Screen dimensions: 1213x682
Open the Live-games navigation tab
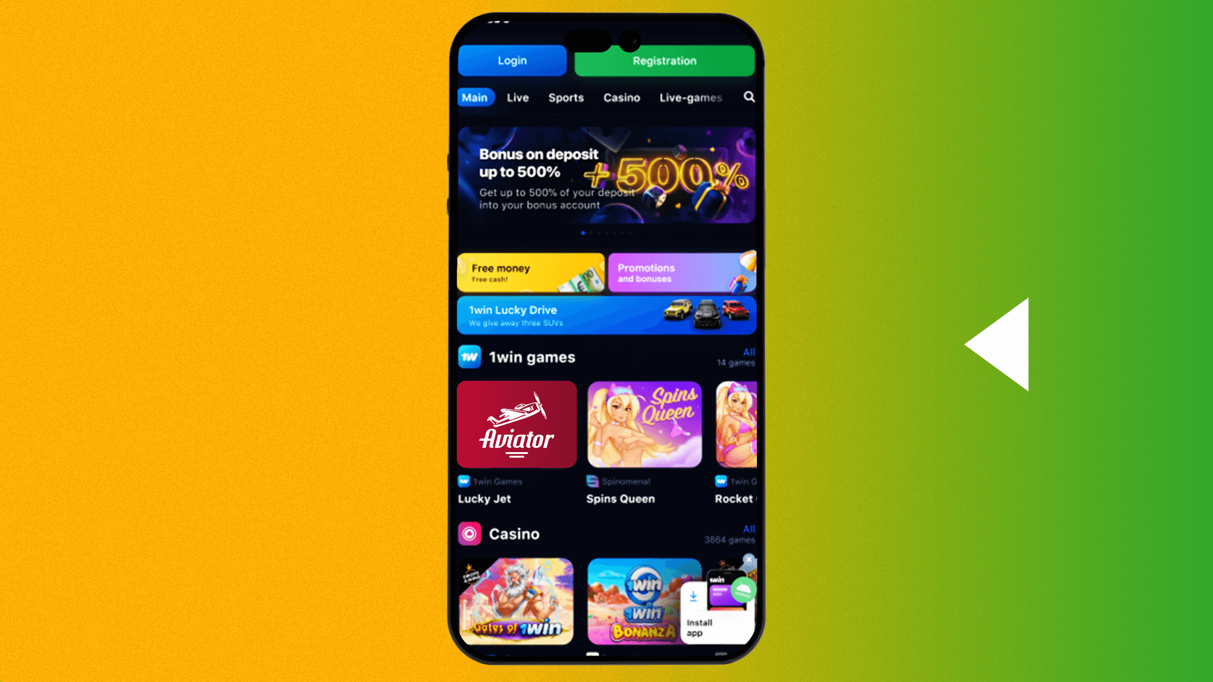tap(690, 97)
